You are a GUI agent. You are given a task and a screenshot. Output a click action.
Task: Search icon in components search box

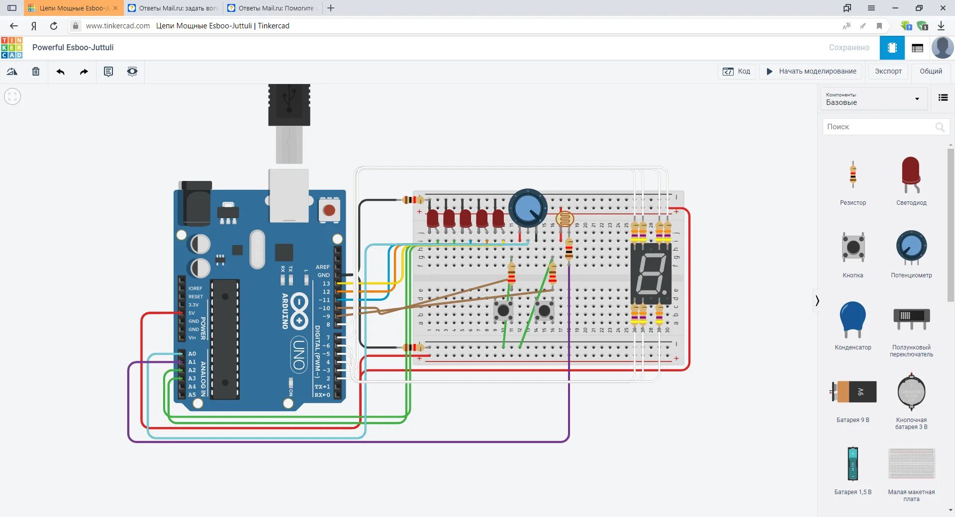click(940, 127)
